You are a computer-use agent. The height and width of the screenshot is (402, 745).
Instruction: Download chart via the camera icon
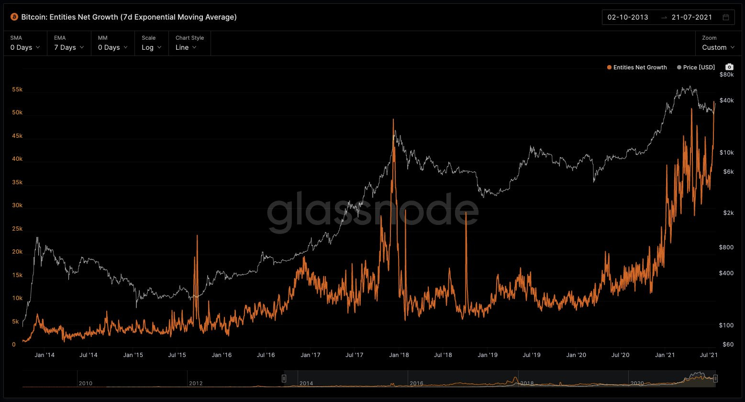[729, 67]
